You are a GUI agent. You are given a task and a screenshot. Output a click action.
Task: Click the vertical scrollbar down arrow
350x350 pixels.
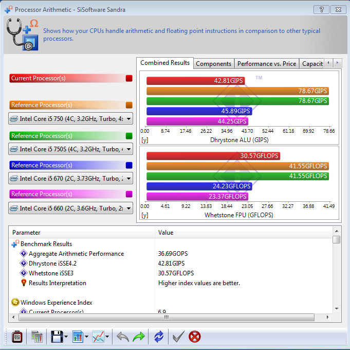click(x=337, y=309)
